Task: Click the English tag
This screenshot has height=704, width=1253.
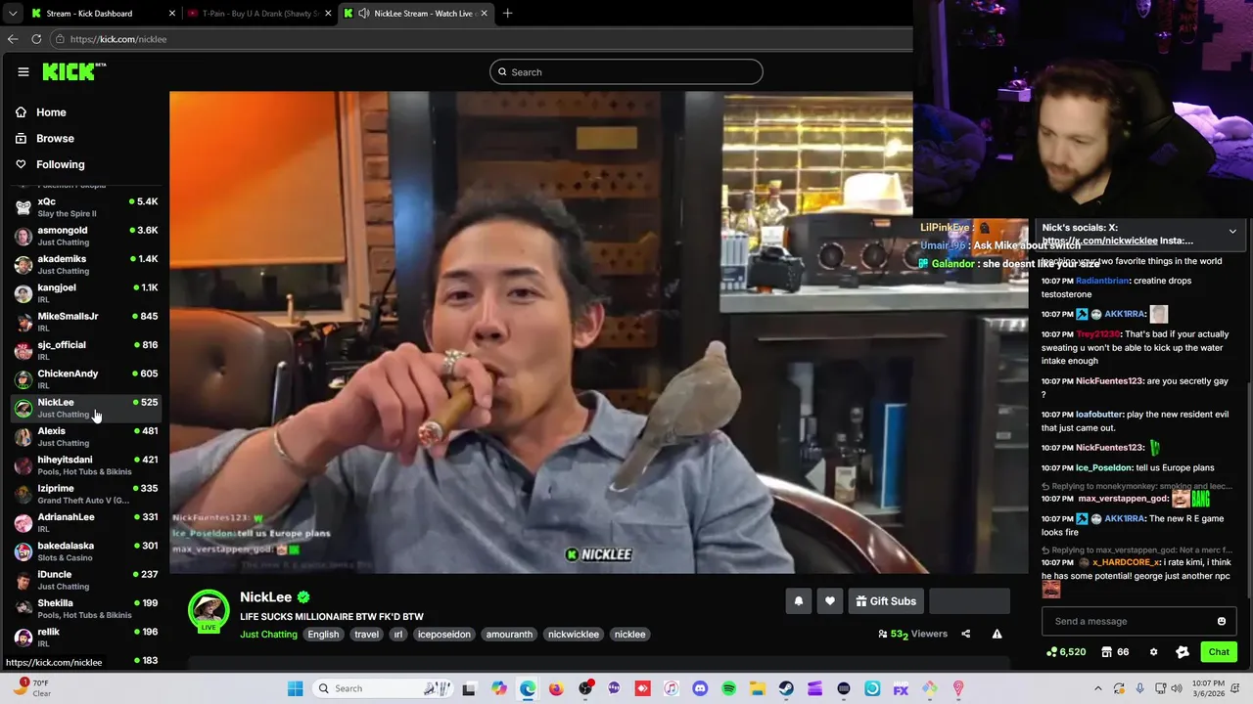Action: (x=323, y=635)
